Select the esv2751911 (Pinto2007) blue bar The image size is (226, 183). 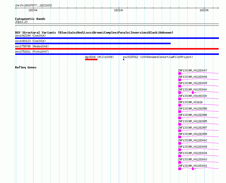coord(117,54)
